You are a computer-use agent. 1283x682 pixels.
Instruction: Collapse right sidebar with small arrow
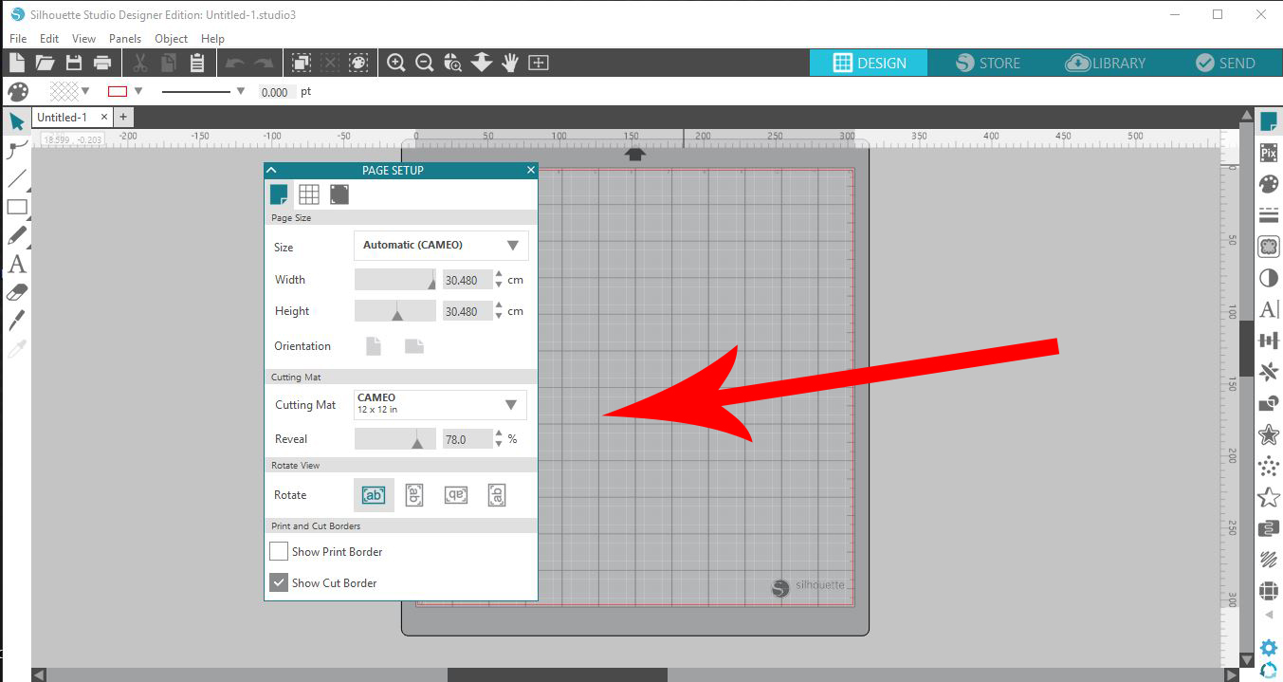click(x=1268, y=616)
